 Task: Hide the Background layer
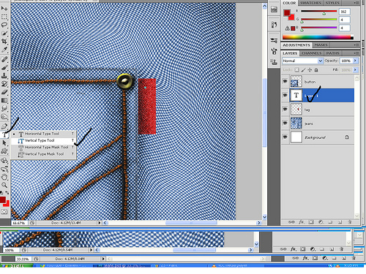(x=285, y=137)
